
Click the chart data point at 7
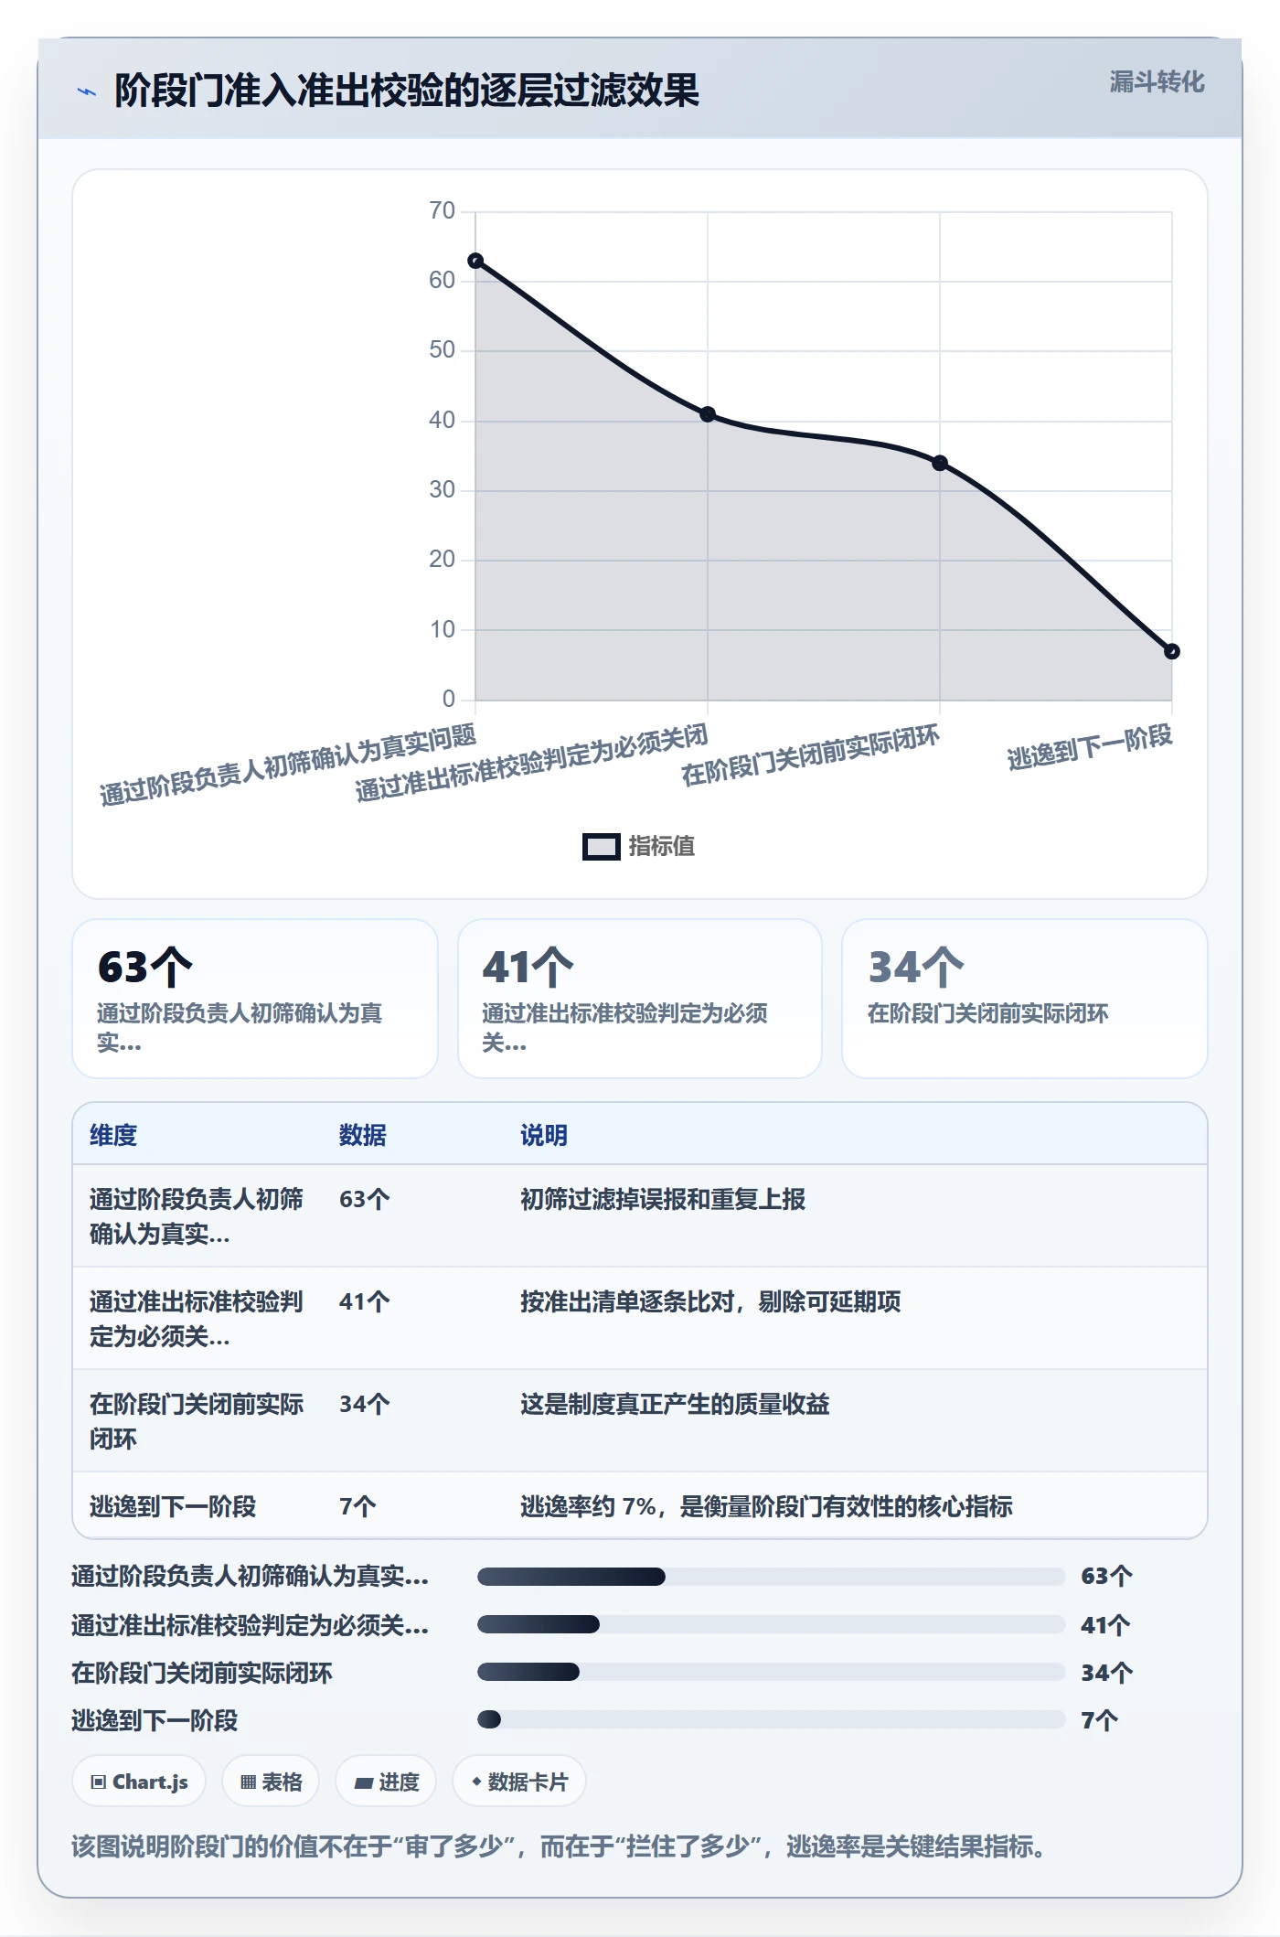1172,651
